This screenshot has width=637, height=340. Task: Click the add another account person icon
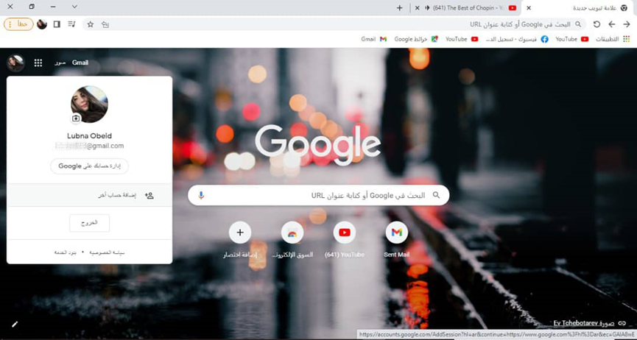tap(149, 195)
